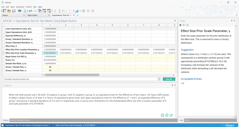The image size is (239, 127).
Task: Close the Output panel
Action: [x=175, y=85]
